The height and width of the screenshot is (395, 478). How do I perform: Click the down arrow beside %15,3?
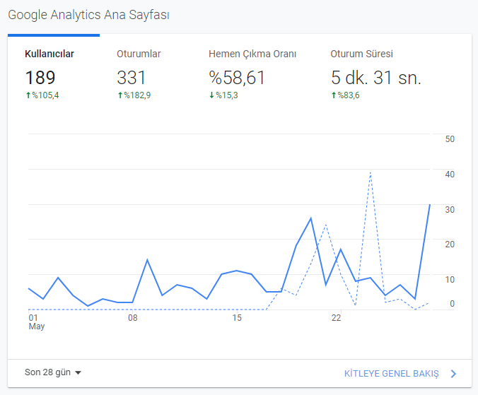tap(211, 95)
